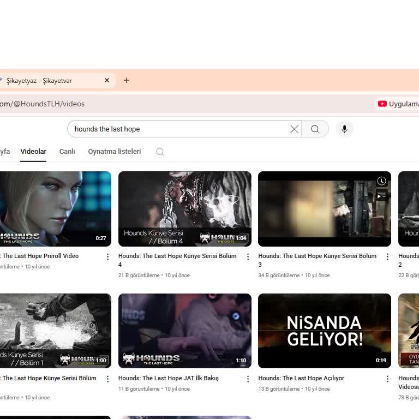Open three-dot menu for JAT İlk Bakış
Image resolution: width=419 pixels, height=419 pixels.
click(x=248, y=379)
